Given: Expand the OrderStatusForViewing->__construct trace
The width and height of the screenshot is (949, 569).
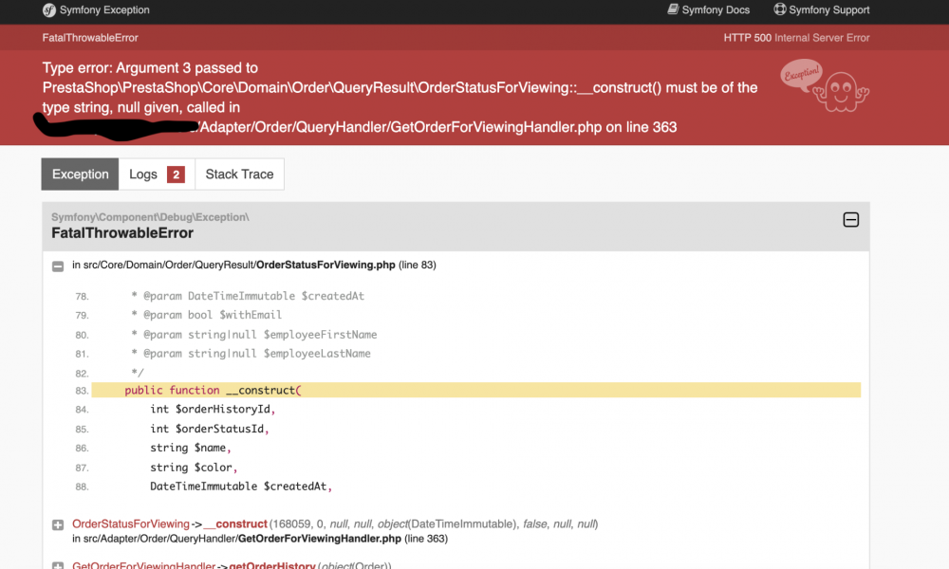Looking at the screenshot, I should point(58,524).
